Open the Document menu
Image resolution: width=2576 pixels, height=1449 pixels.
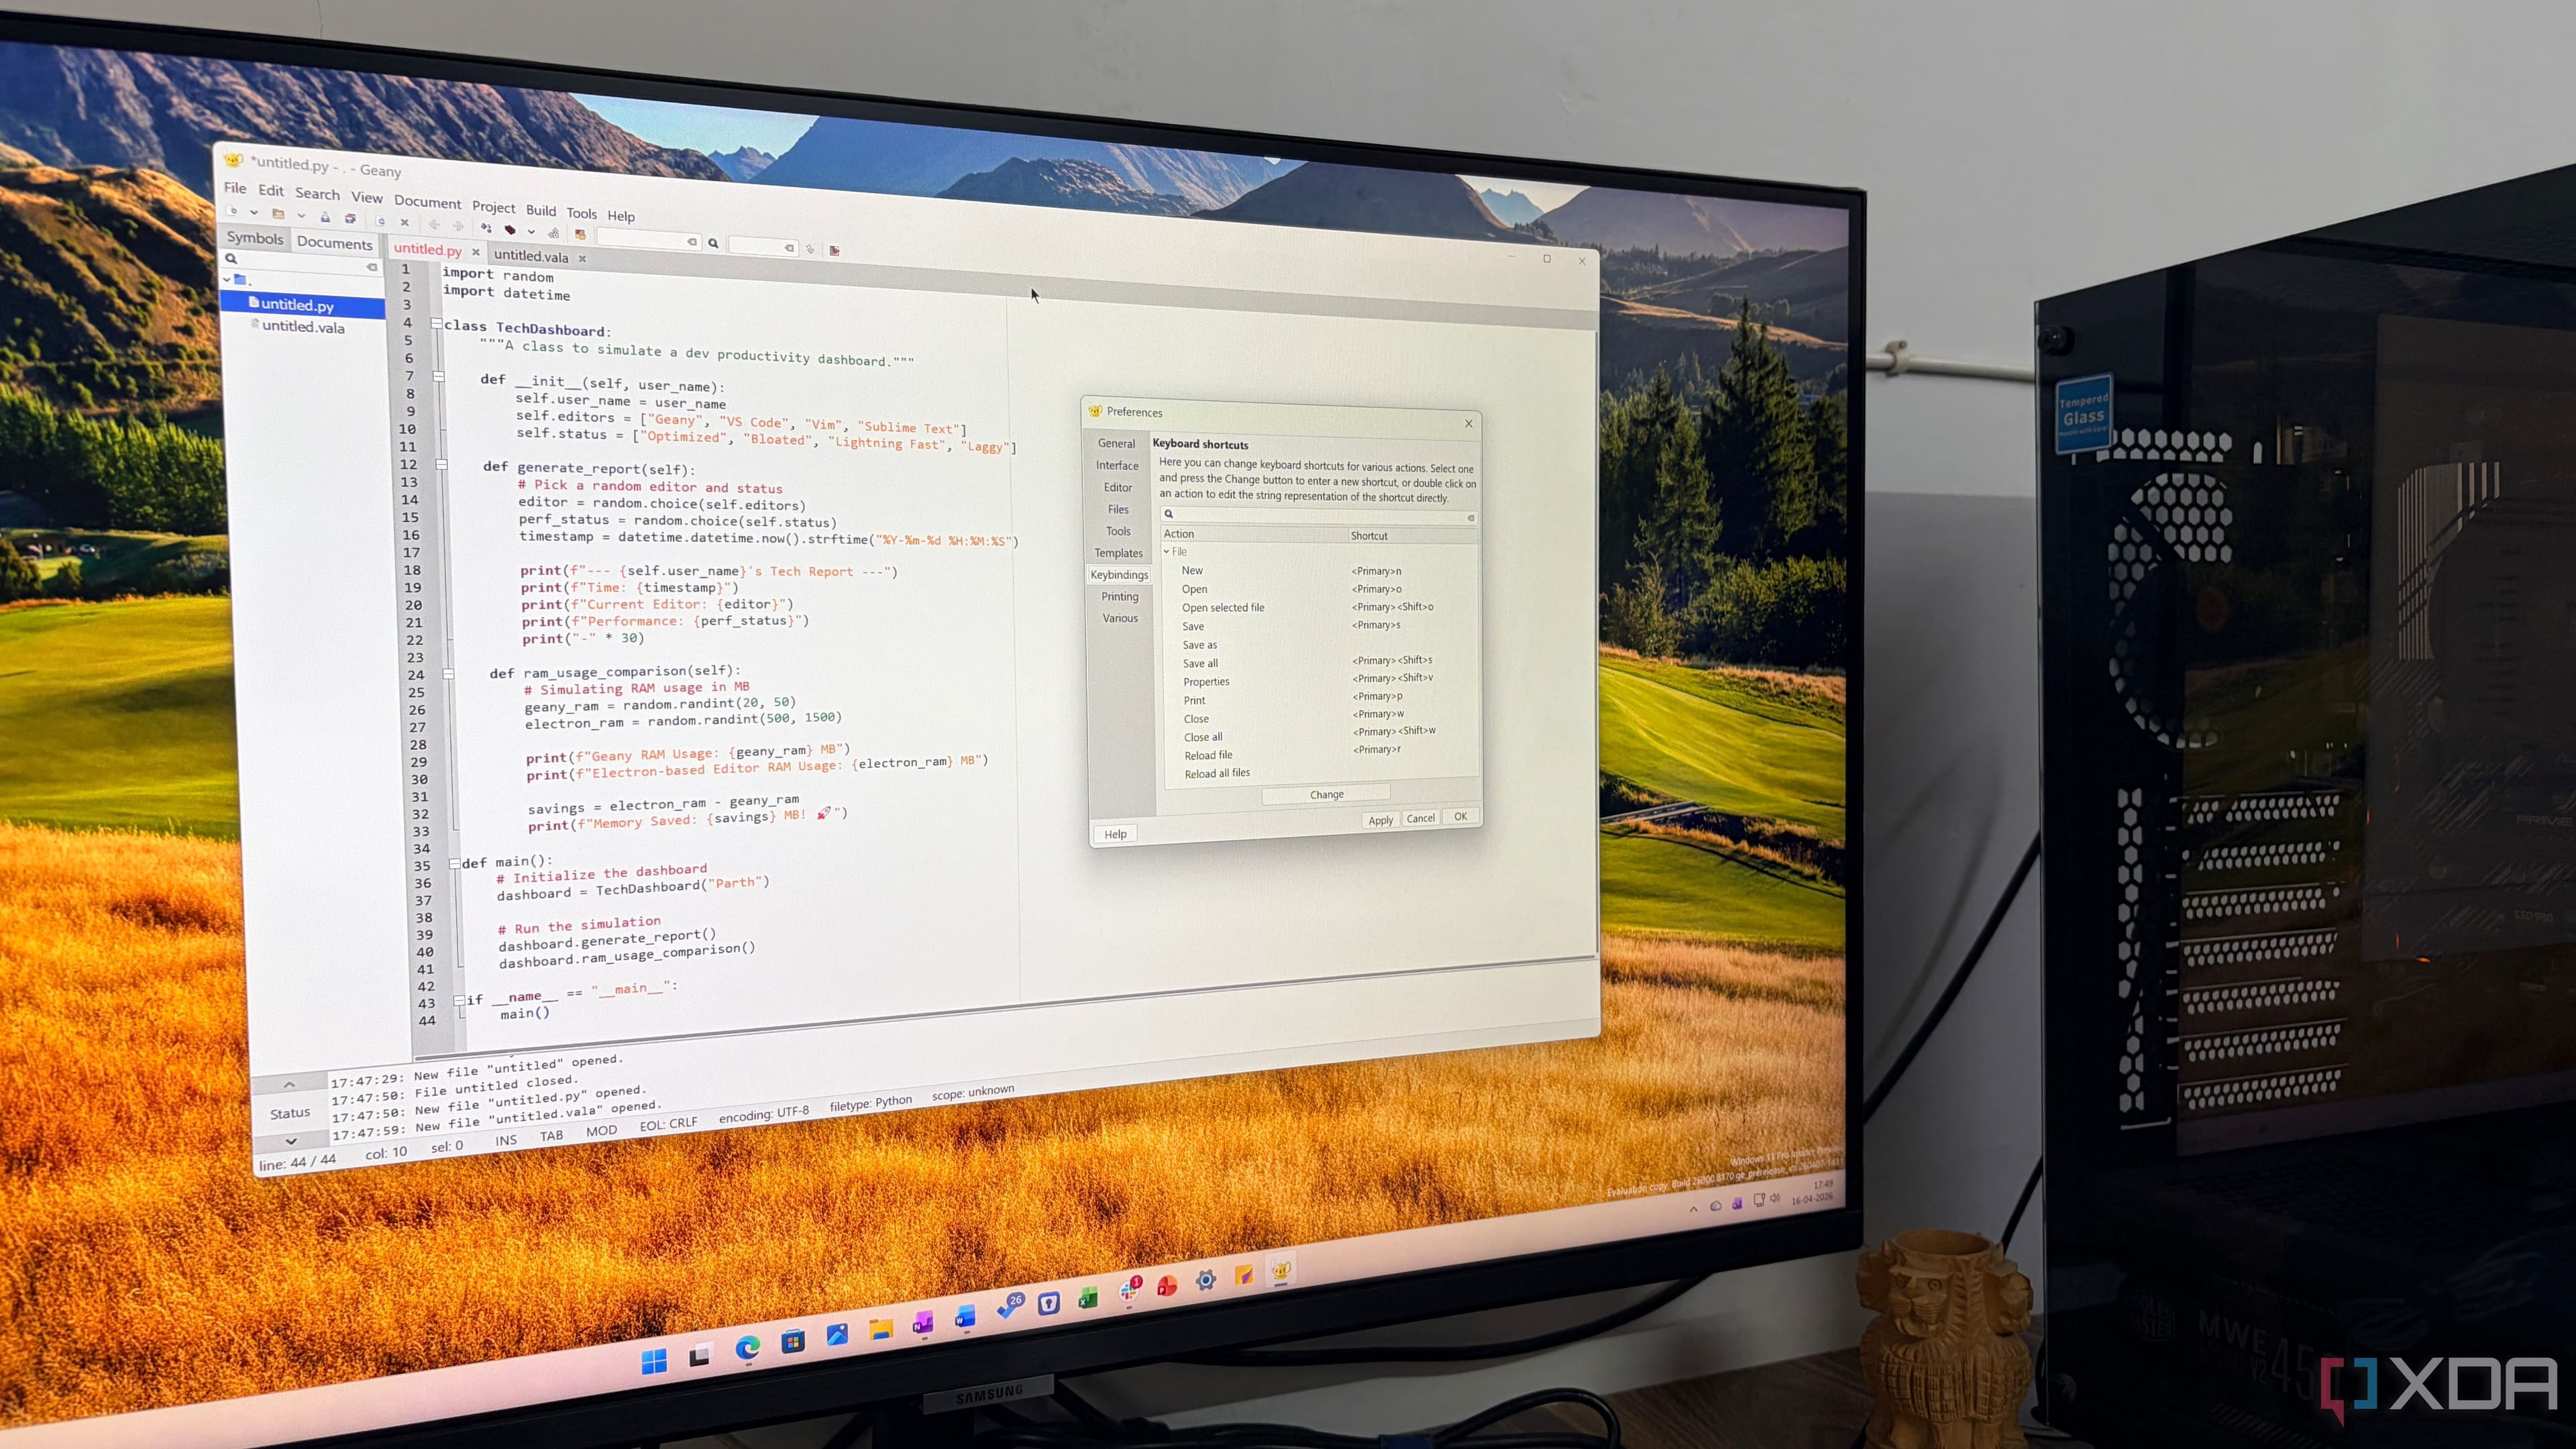pyautogui.click(x=427, y=202)
